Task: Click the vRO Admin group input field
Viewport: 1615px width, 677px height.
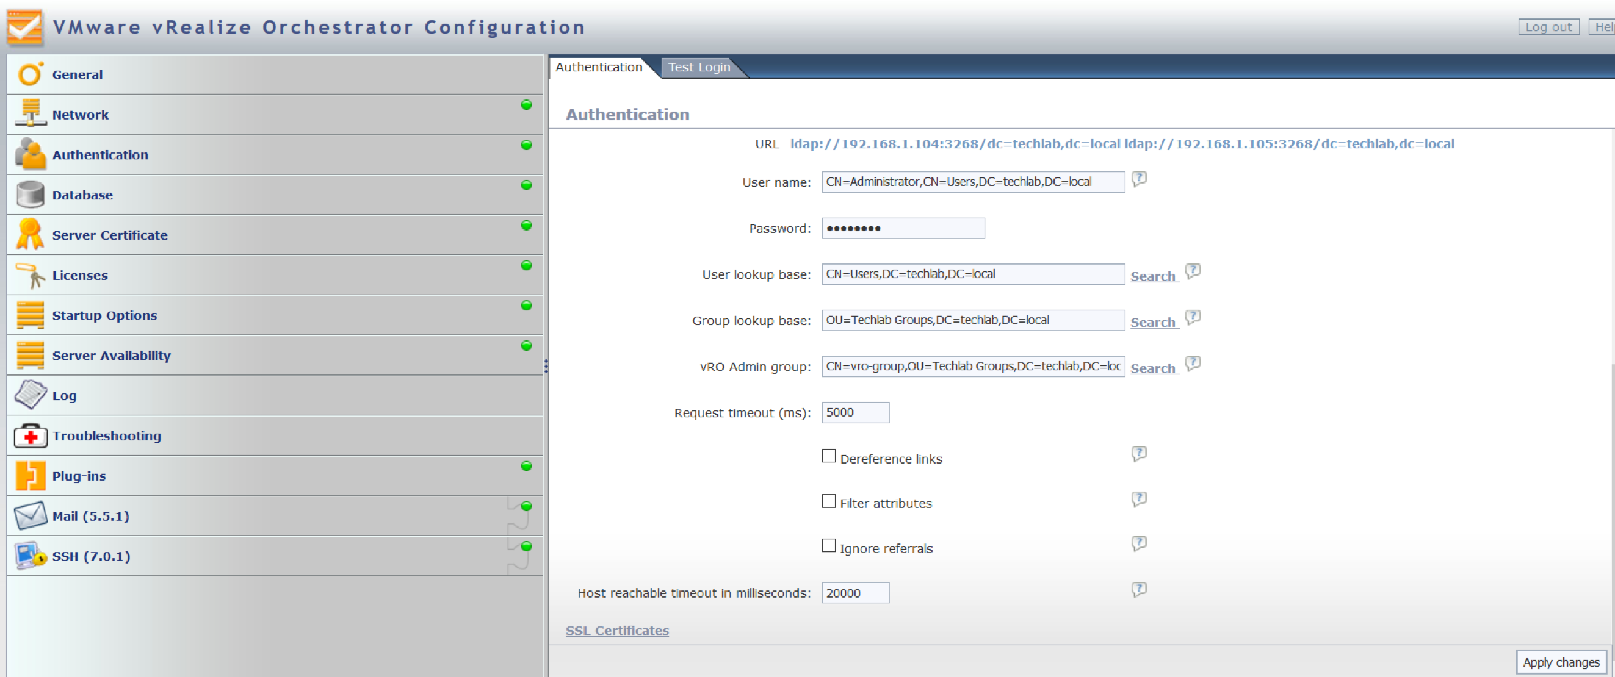Action: pyautogui.click(x=973, y=366)
